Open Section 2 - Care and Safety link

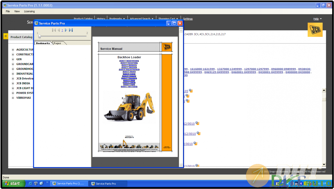tap(129, 63)
